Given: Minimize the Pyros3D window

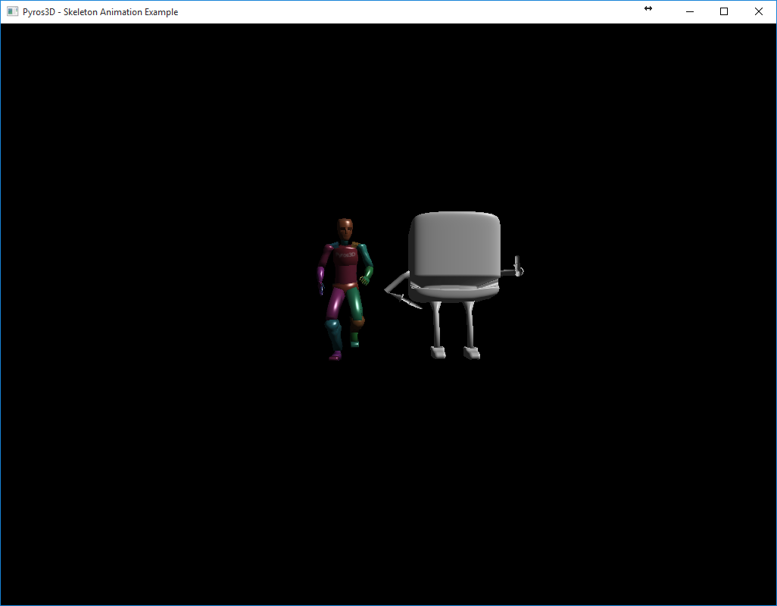Looking at the screenshot, I should click(x=689, y=11).
